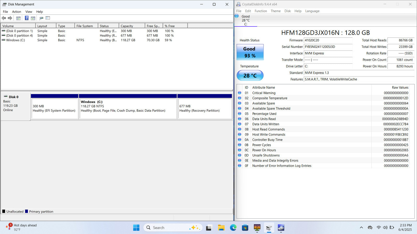
Task: Open the Action menu in Disk Management
Action: tap(16, 12)
